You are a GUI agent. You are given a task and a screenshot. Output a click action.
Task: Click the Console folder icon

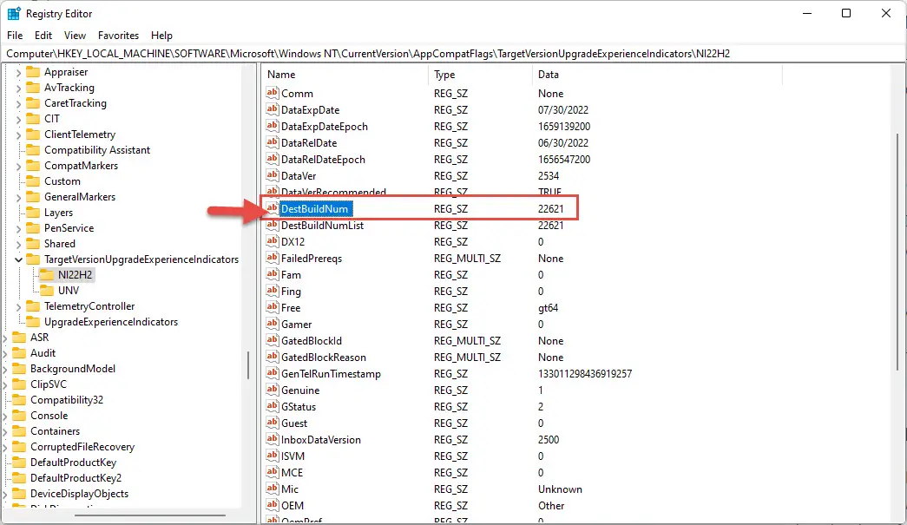point(20,415)
